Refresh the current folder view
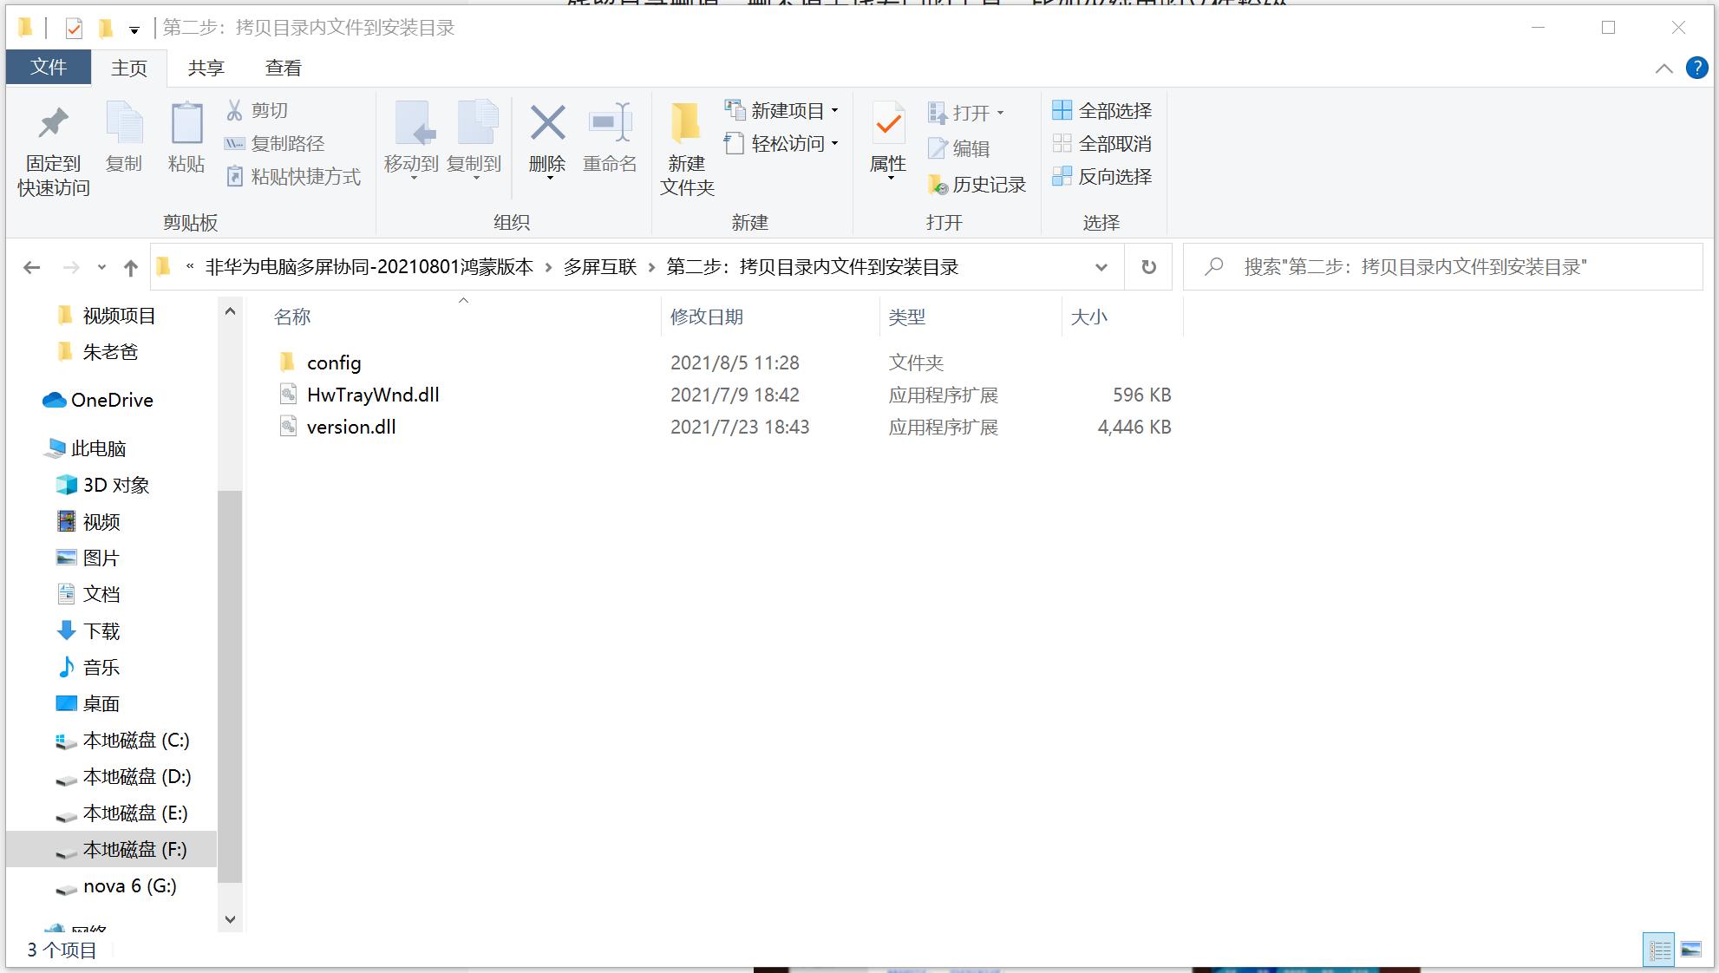This screenshot has height=973, width=1719. pyautogui.click(x=1148, y=266)
